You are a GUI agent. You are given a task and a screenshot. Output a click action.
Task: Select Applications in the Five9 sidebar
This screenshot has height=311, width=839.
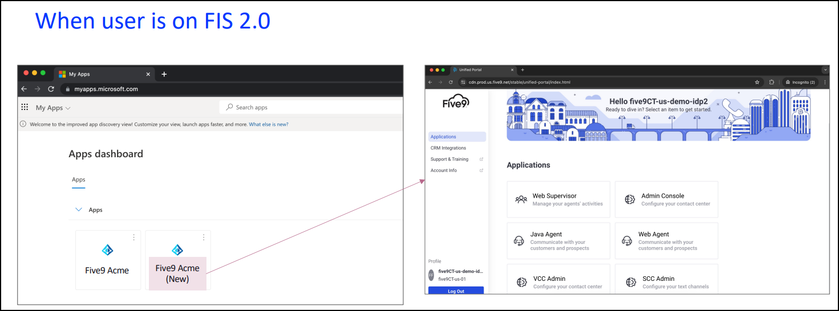point(457,137)
